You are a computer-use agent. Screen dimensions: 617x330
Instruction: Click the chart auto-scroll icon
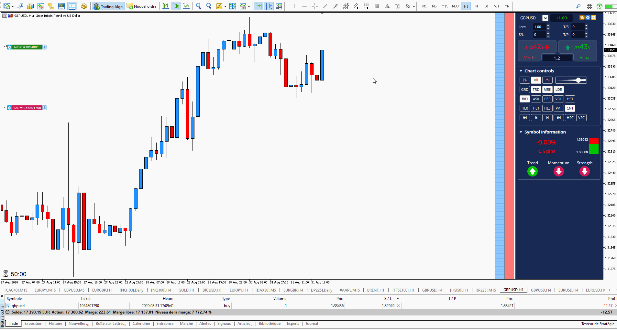pos(258,6)
